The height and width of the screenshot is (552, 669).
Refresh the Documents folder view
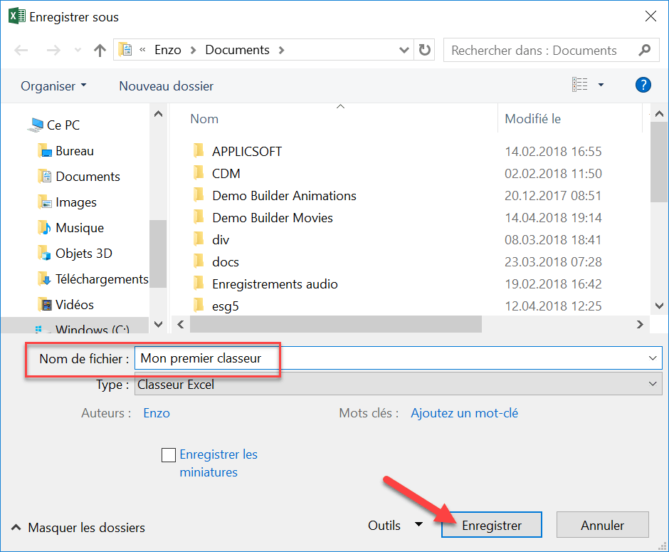[x=425, y=51]
